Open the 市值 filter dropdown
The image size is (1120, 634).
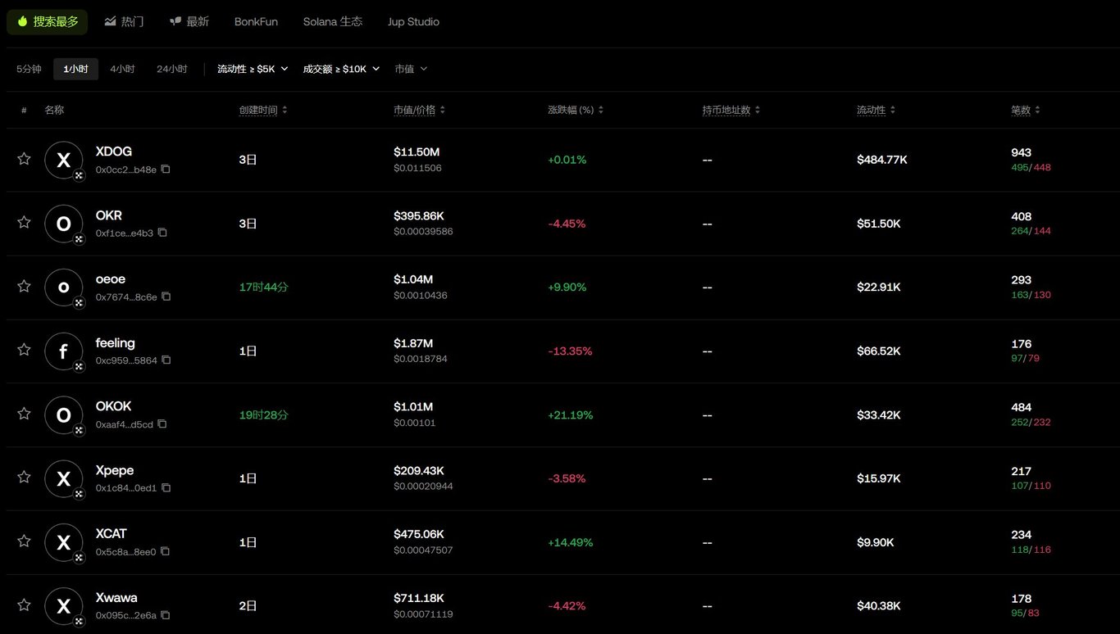click(411, 69)
